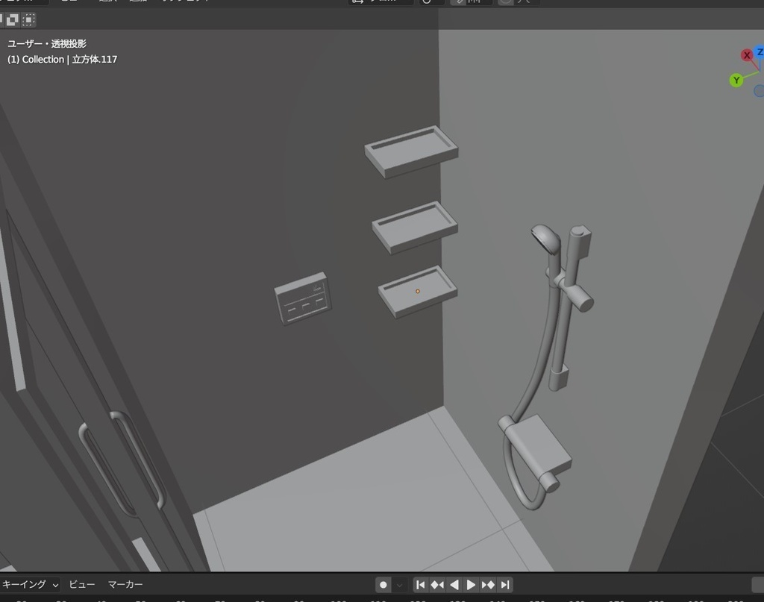Click the Collection | 立方体.117 object label
764x602 pixels.
[x=63, y=60]
